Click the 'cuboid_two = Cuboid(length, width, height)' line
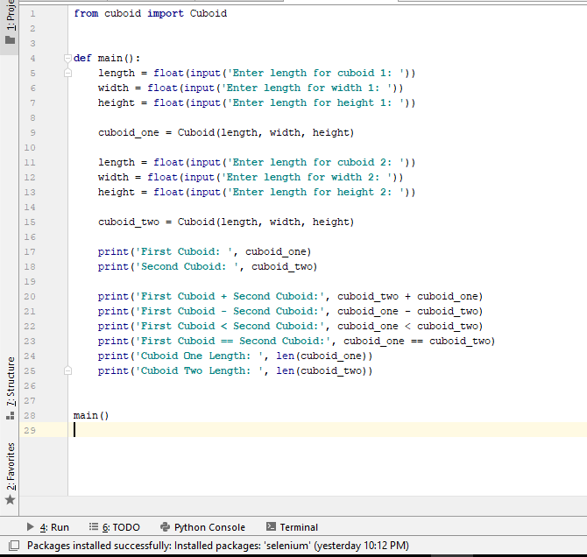Image resolution: width=587 pixels, height=557 pixels. click(226, 222)
